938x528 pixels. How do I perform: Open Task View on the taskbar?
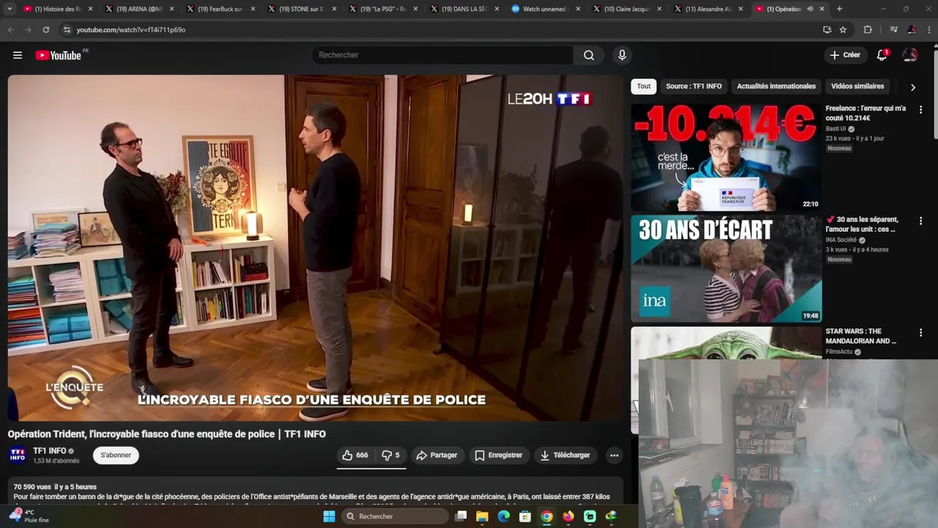(460, 516)
